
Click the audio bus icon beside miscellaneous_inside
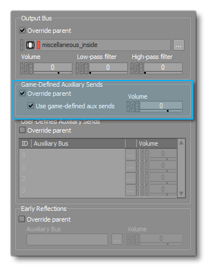coord(30,45)
